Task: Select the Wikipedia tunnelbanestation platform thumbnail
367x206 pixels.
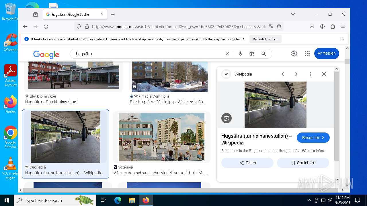Action: coord(65,137)
